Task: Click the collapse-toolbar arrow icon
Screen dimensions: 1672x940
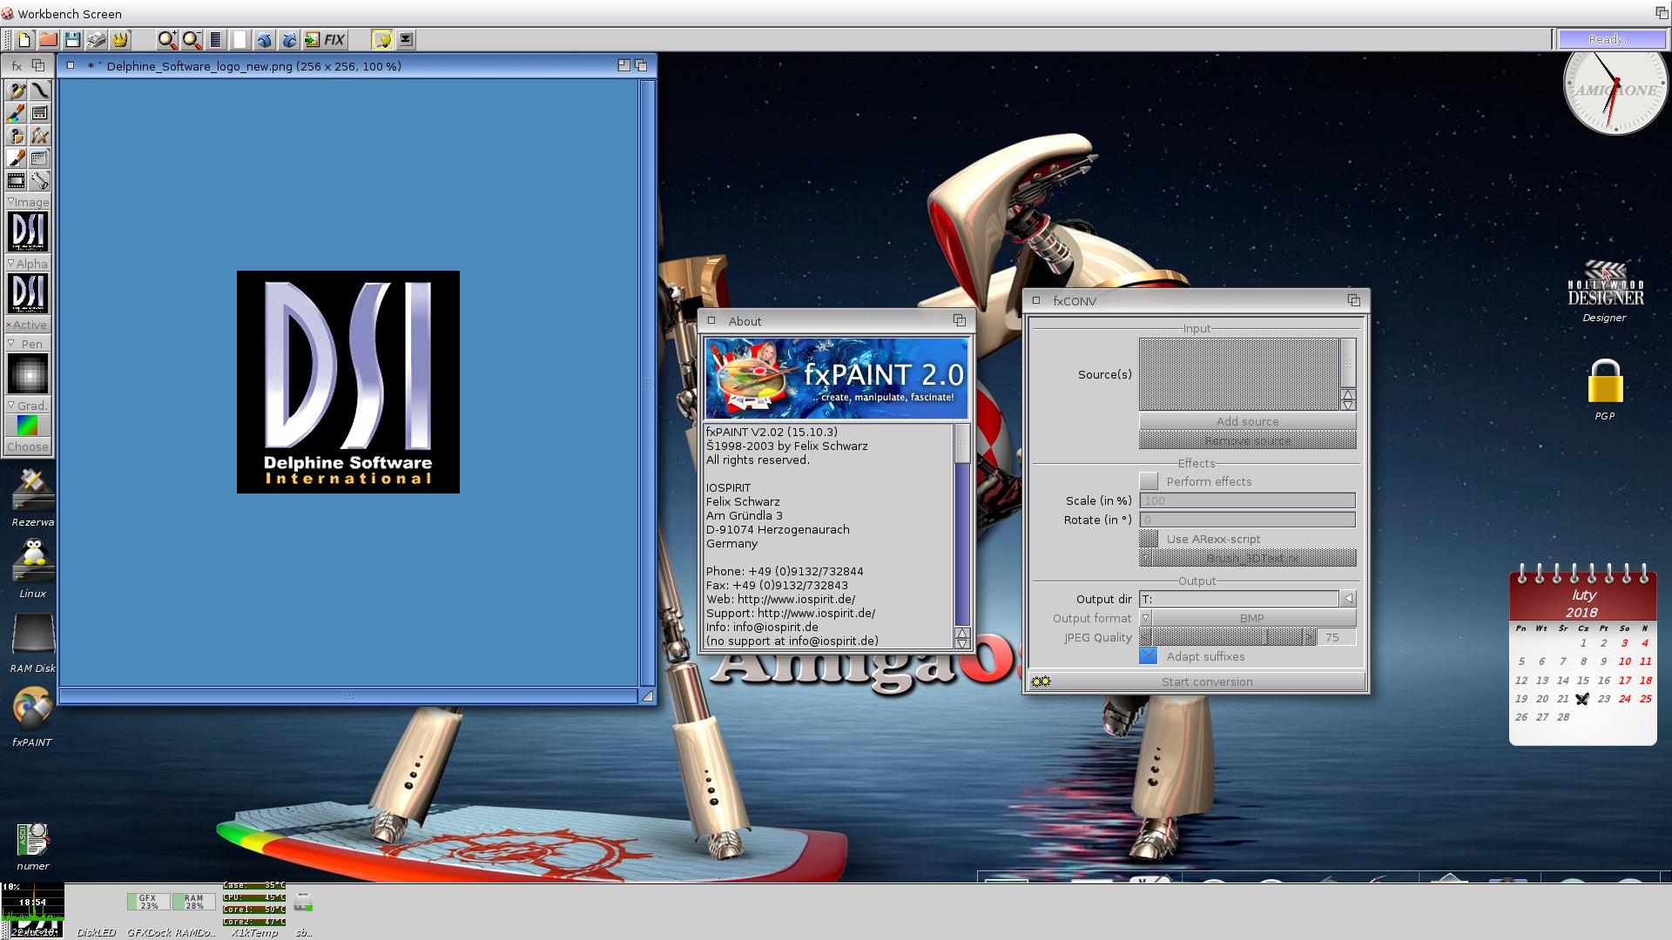Action: click(406, 39)
